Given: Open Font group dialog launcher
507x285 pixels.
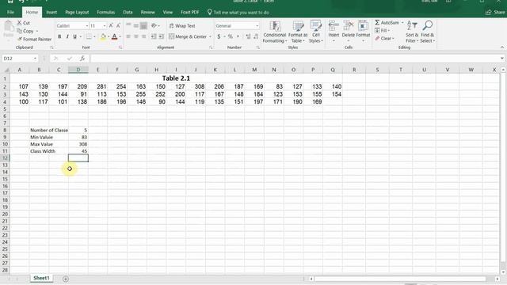Looking at the screenshot, I should 120,47.
